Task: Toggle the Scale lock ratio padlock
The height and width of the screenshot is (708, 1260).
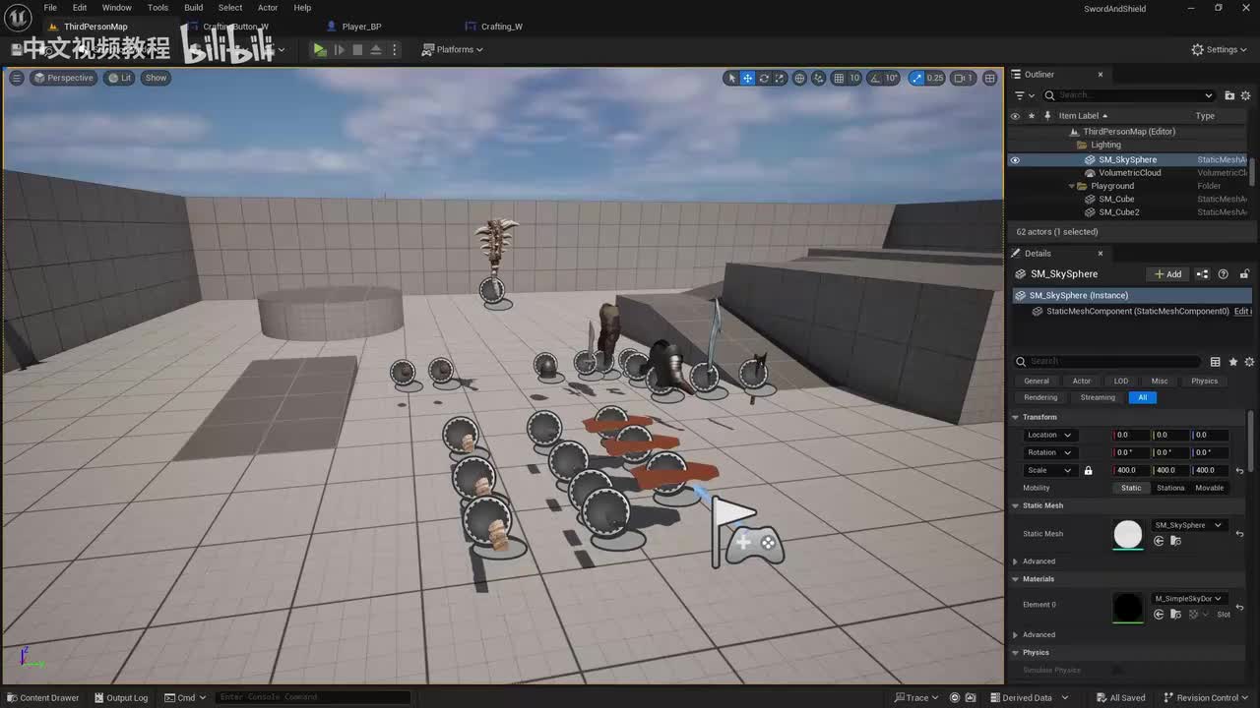Action: [1088, 471]
